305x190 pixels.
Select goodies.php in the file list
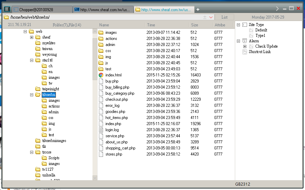pos(115,112)
